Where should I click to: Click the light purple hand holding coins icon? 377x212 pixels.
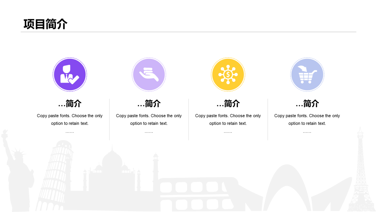[x=149, y=74]
